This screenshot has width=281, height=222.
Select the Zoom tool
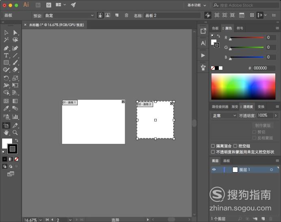pos(15,133)
